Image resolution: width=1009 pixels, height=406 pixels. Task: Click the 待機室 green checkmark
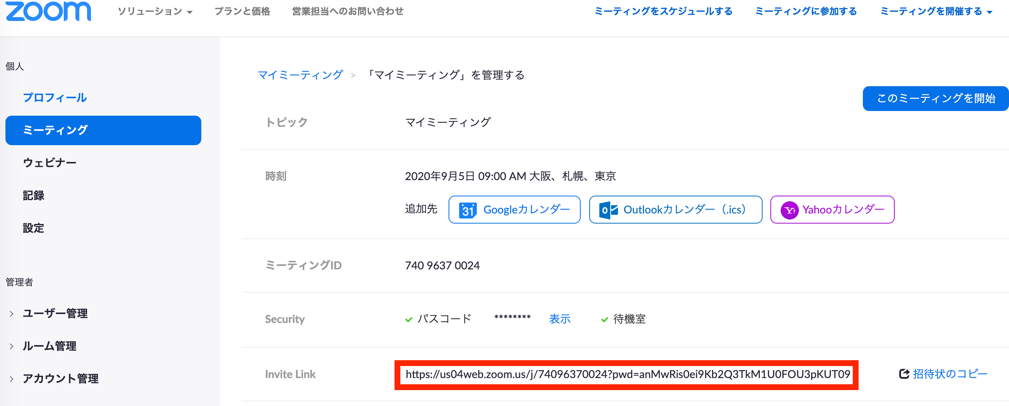[604, 319]
